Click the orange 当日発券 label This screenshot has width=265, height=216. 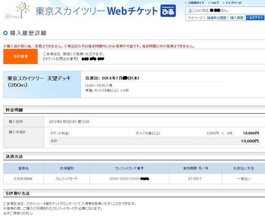(20, 56)
